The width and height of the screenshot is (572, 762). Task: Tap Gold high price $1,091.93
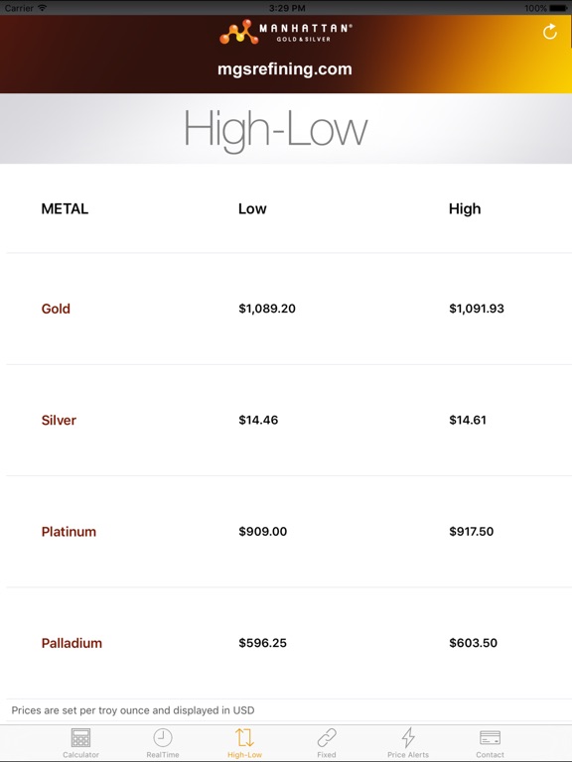pyautogui.click(x=477, y=309)
